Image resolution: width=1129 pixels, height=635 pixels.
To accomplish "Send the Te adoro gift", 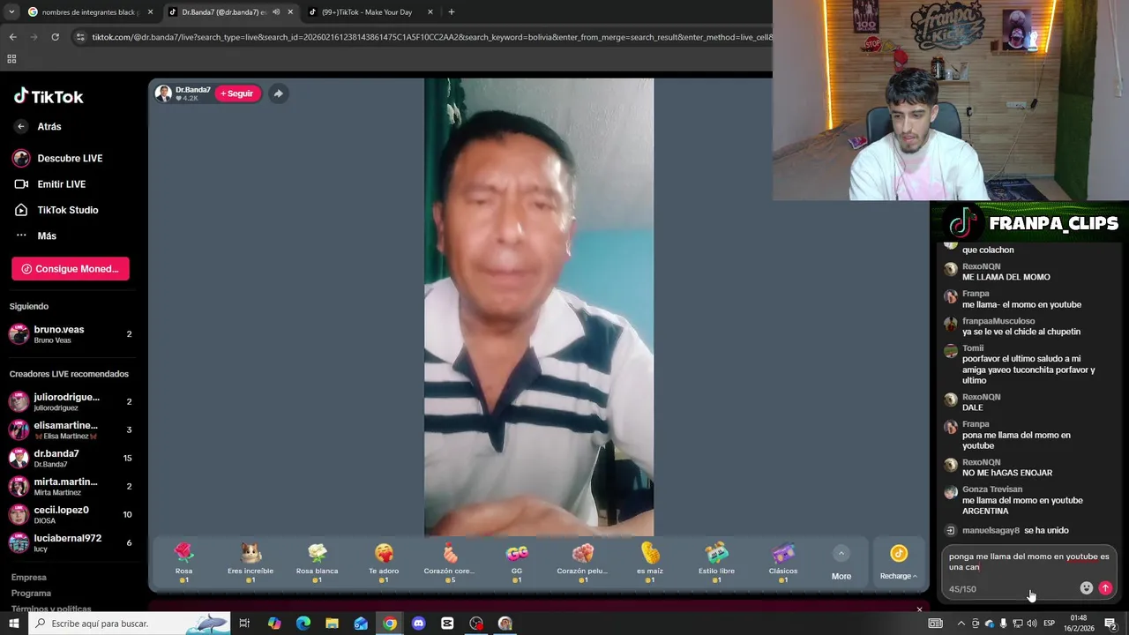I will click(x=384, y=562).
